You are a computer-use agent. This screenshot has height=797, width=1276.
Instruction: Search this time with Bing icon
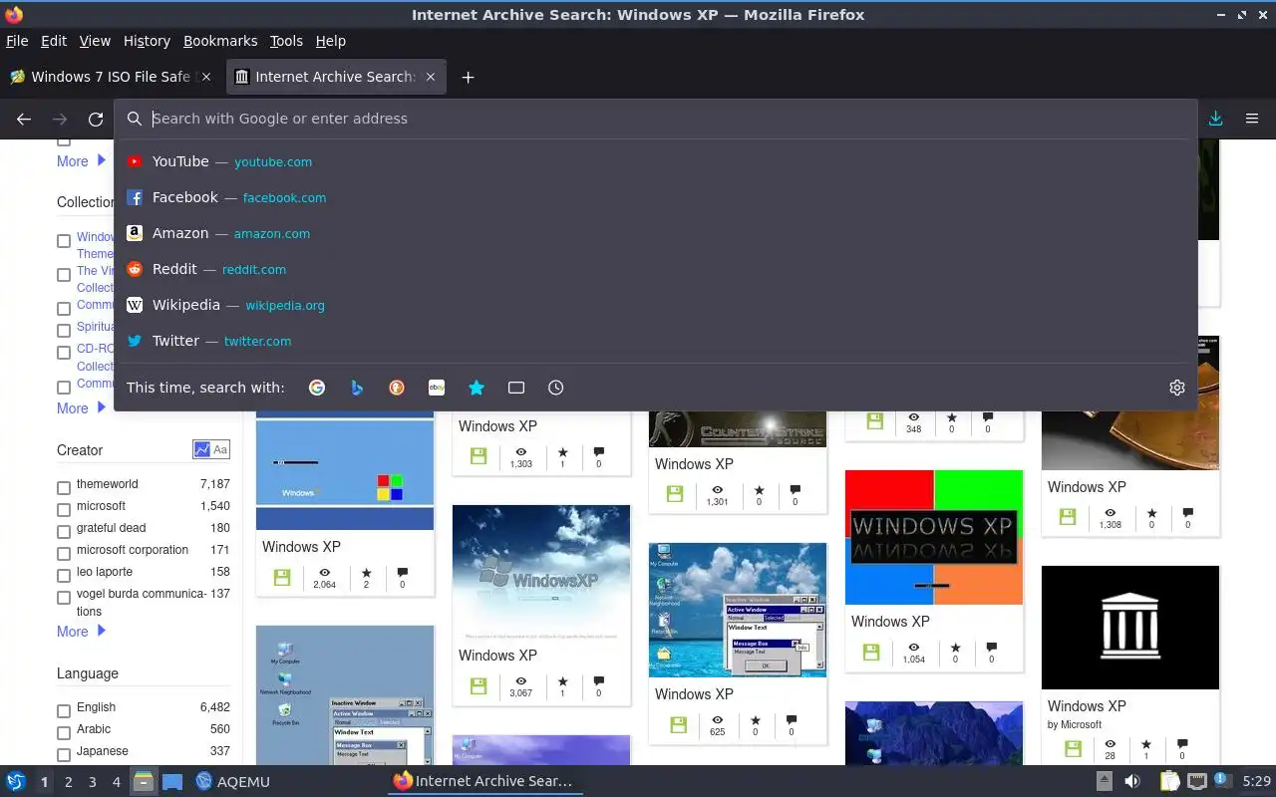coord(357,388)
